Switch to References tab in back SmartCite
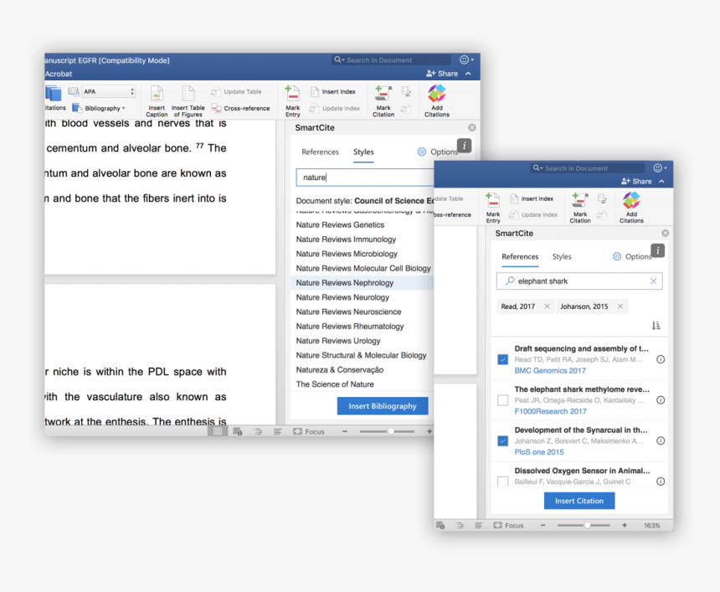 point(320,152)
